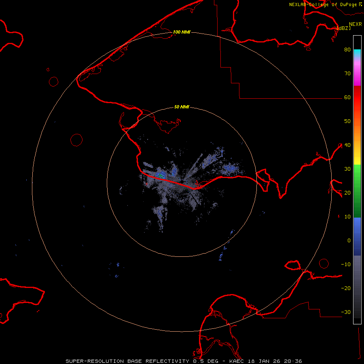This screenshot has width=364, height=364.
Task: Click the NEXR label in the top right
Action: pyautogui.click(x=355, y=24)
